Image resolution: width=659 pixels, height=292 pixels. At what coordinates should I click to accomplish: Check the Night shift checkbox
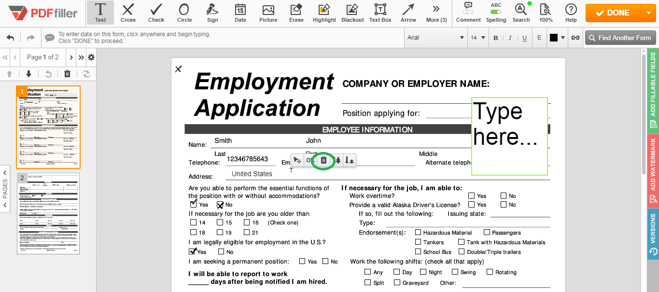pyautogui.click(x=423, y=272)
